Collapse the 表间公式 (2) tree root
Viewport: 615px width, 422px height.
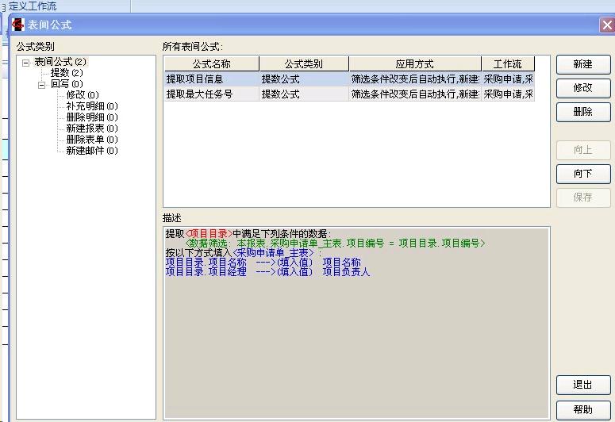tap(26, 62)
